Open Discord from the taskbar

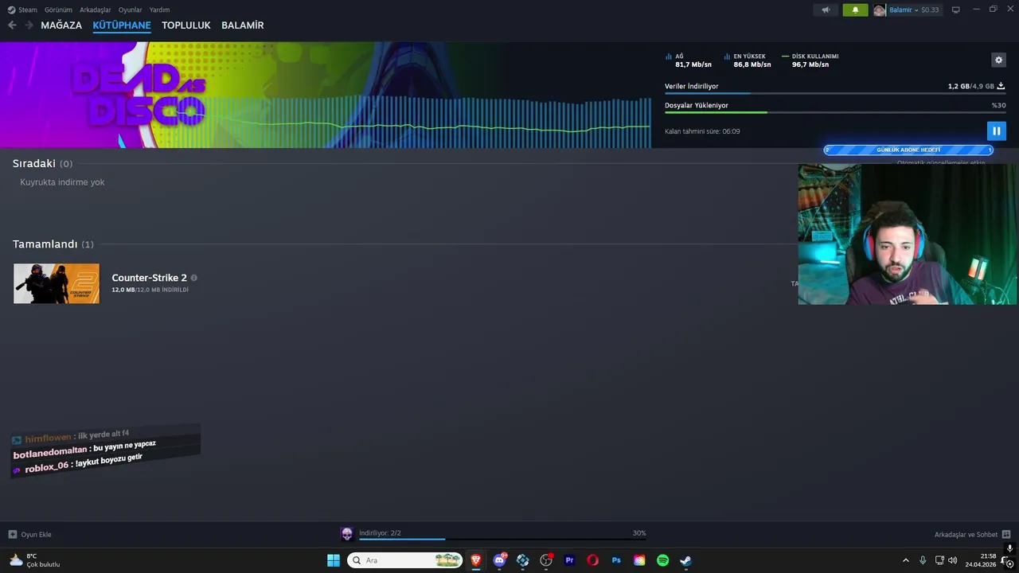(x=499, y=560)
